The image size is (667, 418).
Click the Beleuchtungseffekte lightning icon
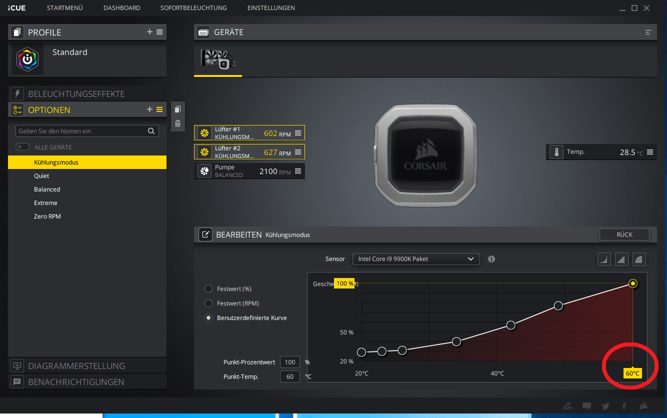[x=17, y=94]
